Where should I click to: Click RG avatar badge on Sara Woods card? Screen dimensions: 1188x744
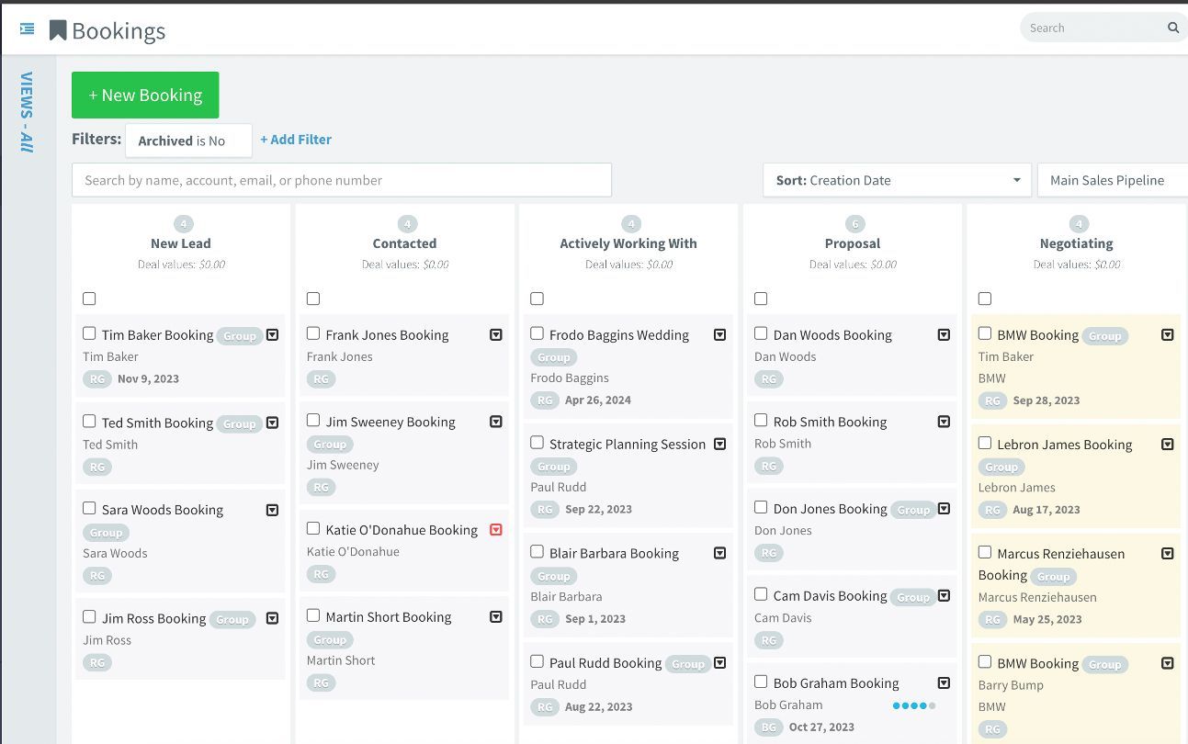pyautogui.click(x=97, y=576)
